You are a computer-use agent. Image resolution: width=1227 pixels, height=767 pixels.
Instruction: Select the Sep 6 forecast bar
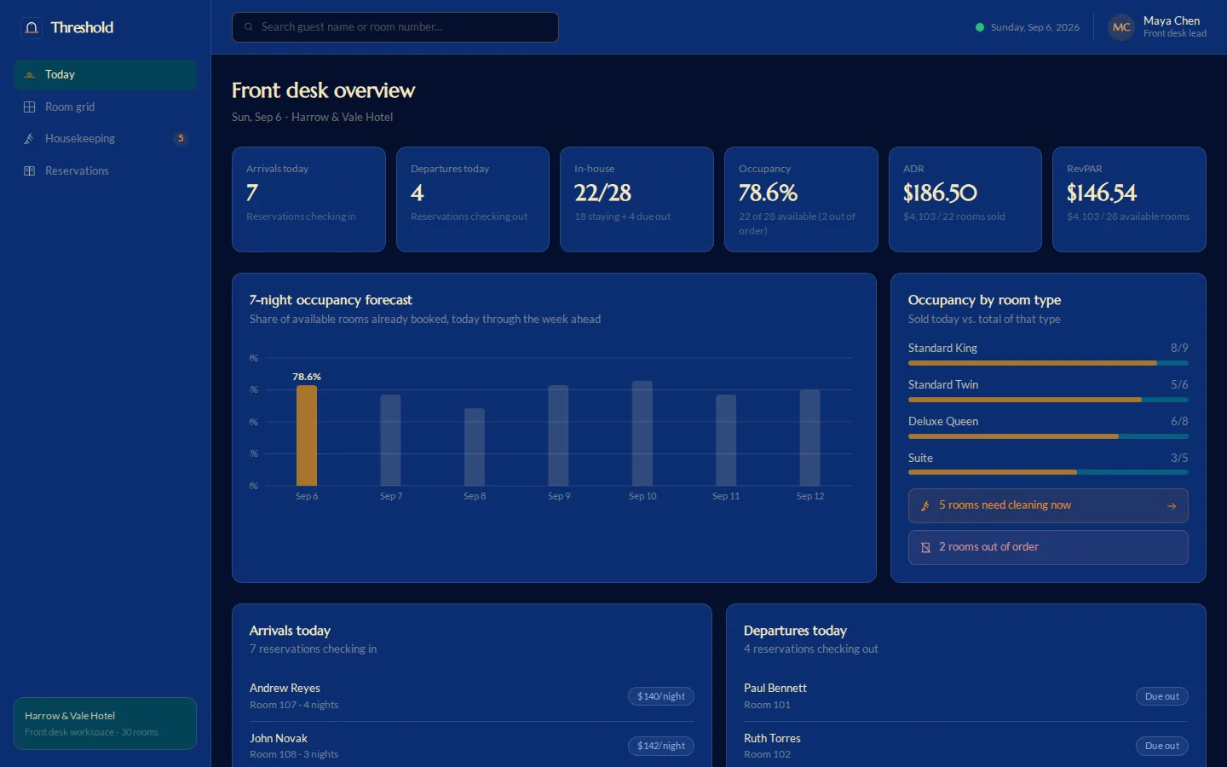[307, 435]
